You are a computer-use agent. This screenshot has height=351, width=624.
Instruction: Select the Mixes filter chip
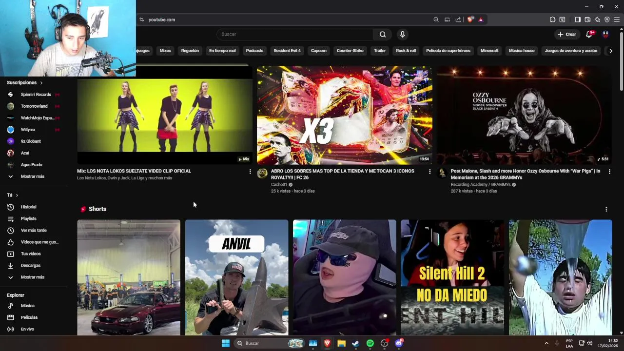pyautogui.click(x=165, y=51)
